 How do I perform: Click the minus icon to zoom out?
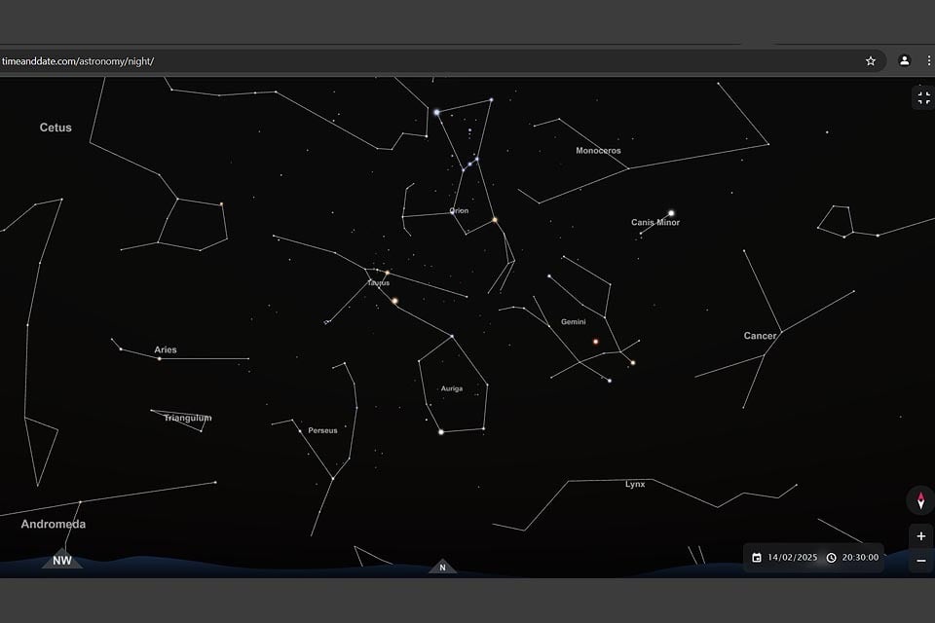(920, 561)
